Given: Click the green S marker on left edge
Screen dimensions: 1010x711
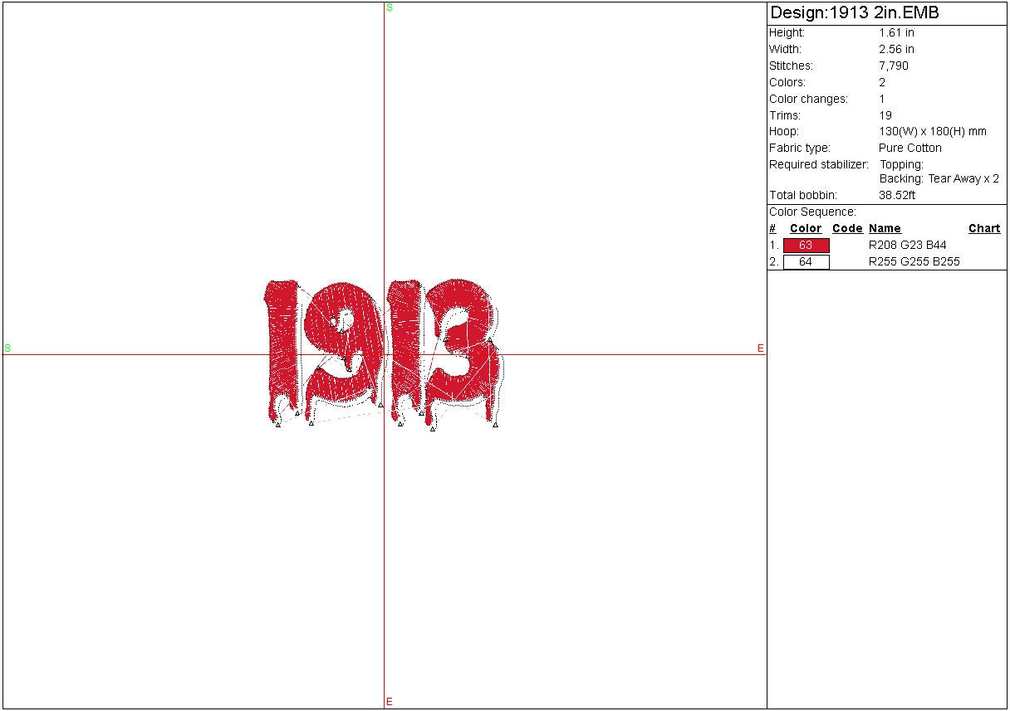Looking at the screenshot, I should pos(7,348).
